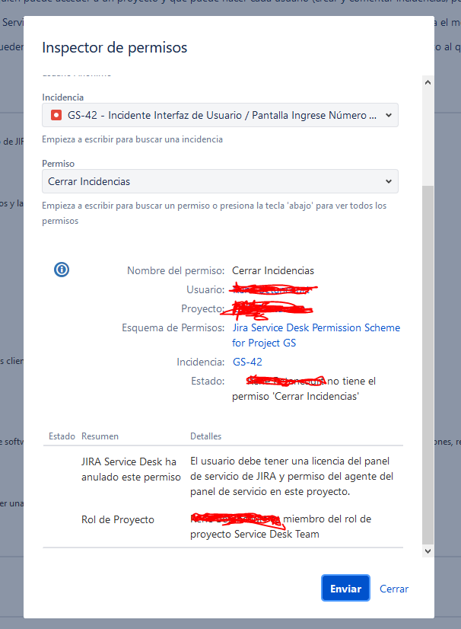Image resolution: width=461 pixels, height=629 pixels.
Task: Click the 'Incidencia' field label above dropdown
Action: (x=63, y=97)
